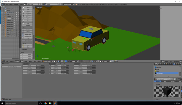The height and width of the screenshot is (105, 182).
Task: Toggle selectability arrow for Cylinder.001 in outliner
Action: pos(17,24)
